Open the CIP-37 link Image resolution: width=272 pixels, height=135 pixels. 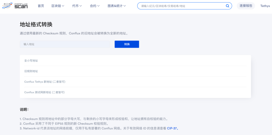pyautogui.click(x=173, y=128)
